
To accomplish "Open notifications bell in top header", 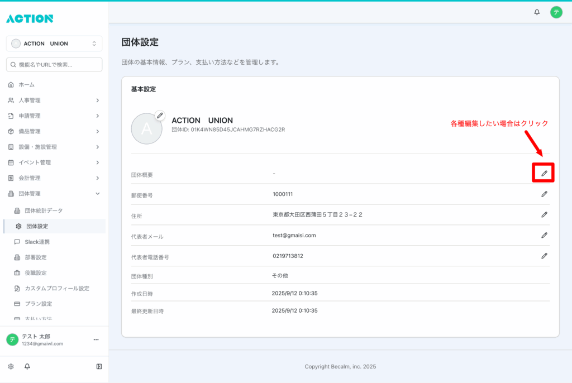I will pos(537,12).
